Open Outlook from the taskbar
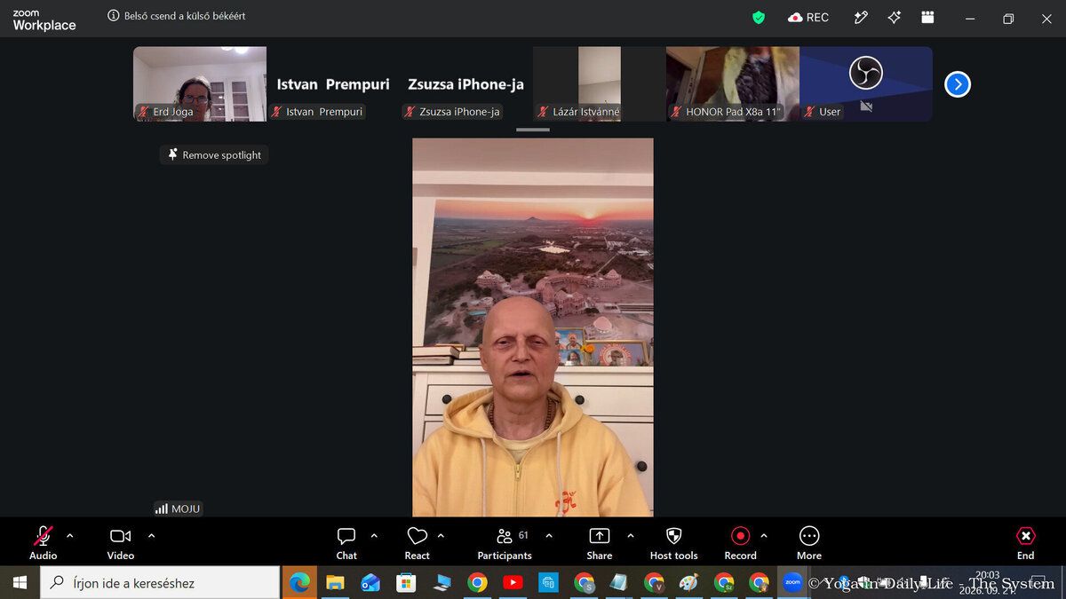 point(370,583)
